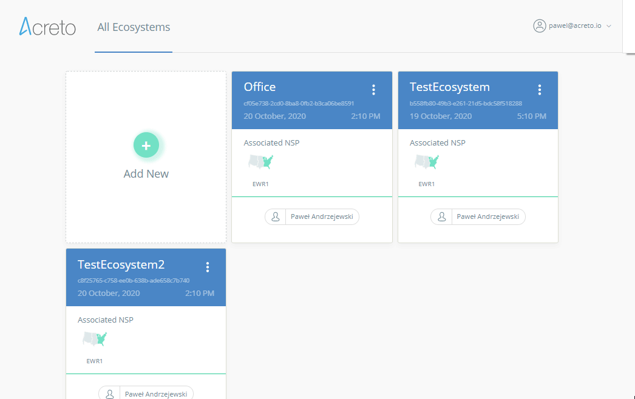Click the person icon in the Office card
This screenshot has width=635, height=399.
[276, 217]
